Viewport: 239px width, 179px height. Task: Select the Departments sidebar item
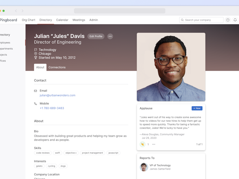6,49
